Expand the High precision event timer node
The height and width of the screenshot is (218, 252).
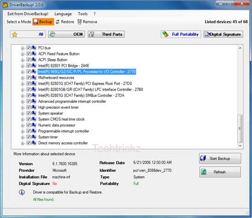(x=22, y=108)
